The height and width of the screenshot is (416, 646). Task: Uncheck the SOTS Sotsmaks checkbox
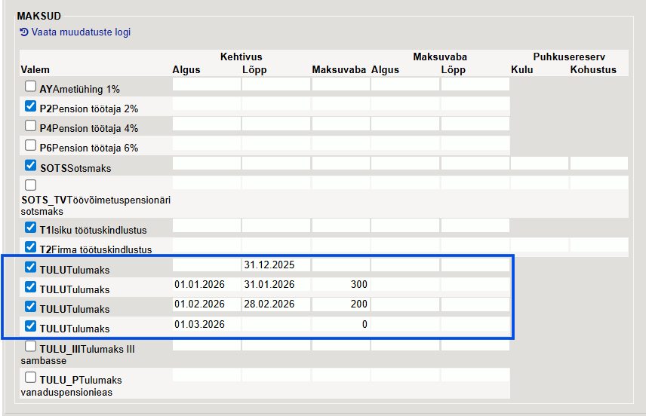coord(31,165)
